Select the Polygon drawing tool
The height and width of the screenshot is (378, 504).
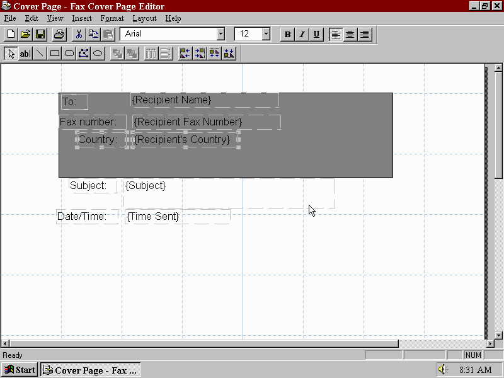tap(83, 54)
